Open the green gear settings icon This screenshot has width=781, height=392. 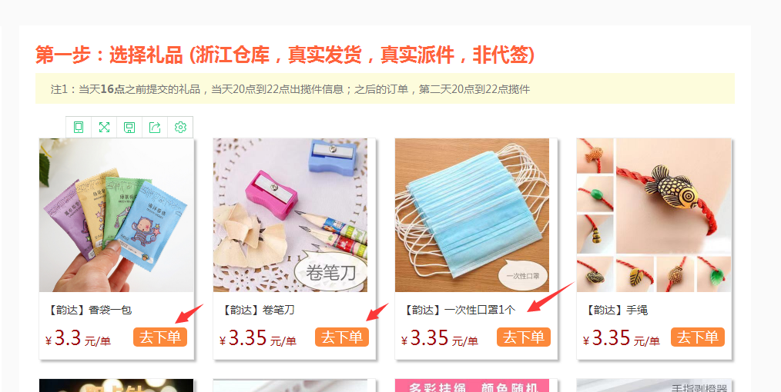coord(180,127)
